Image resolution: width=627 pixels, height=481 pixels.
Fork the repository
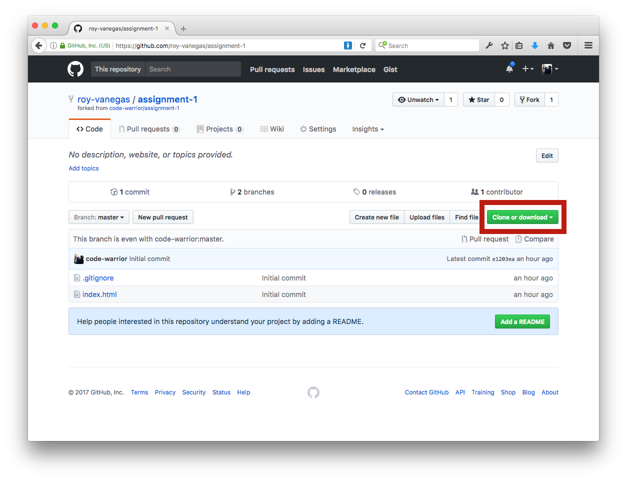[529, 100]
